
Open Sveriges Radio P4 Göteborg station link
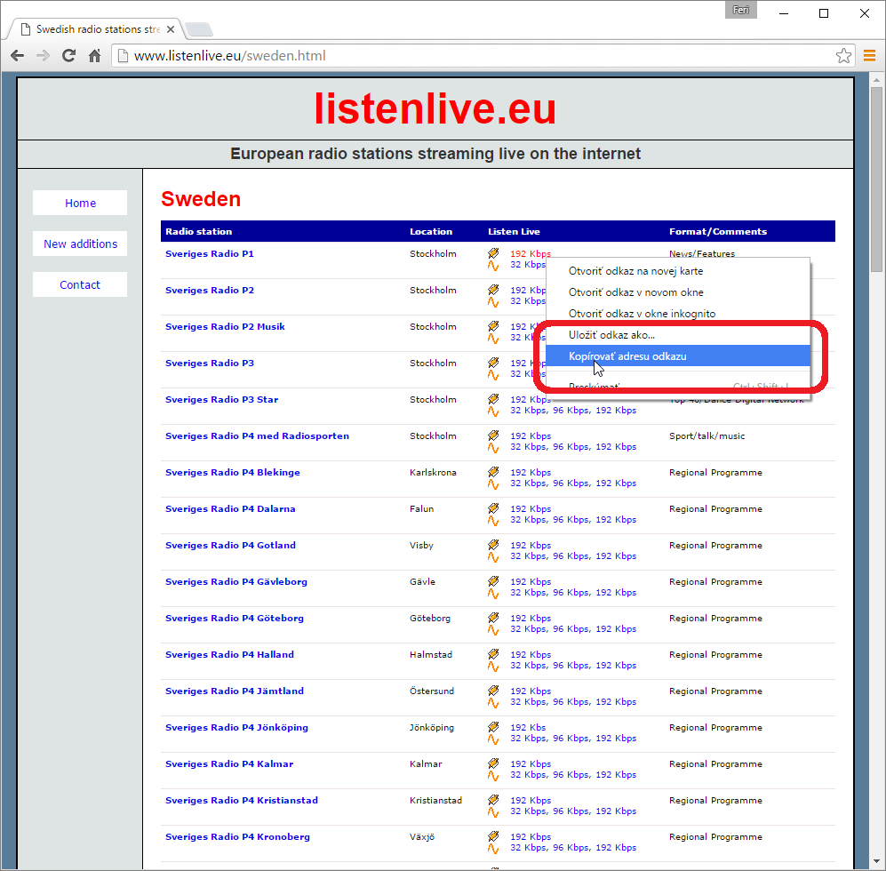(234, 619)
